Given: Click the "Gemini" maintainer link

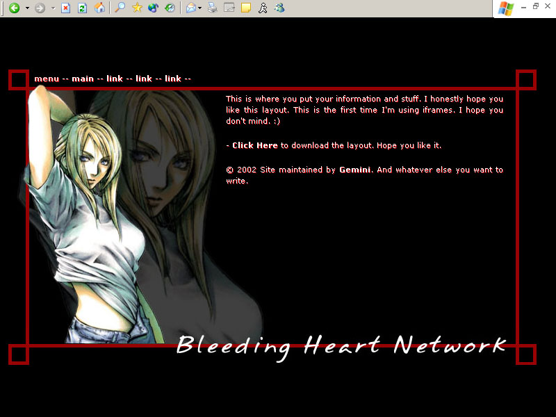Looking at the screenshot, I should pos(355,170).
